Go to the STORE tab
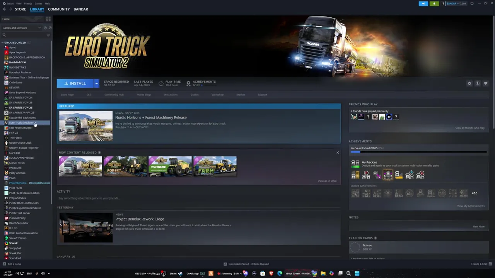Viewport: 495px width, 278px height. [x=20, y=9]
